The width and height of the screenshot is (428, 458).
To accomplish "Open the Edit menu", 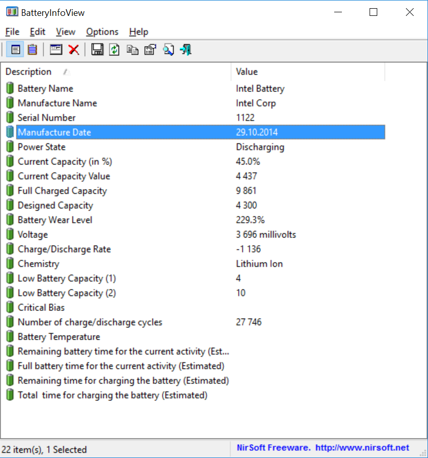I will click(x=37, y=32).
